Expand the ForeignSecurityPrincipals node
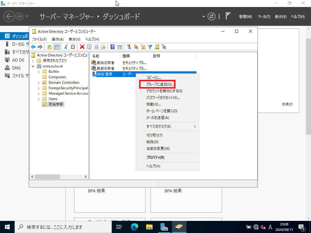 [x=39, y=88]
